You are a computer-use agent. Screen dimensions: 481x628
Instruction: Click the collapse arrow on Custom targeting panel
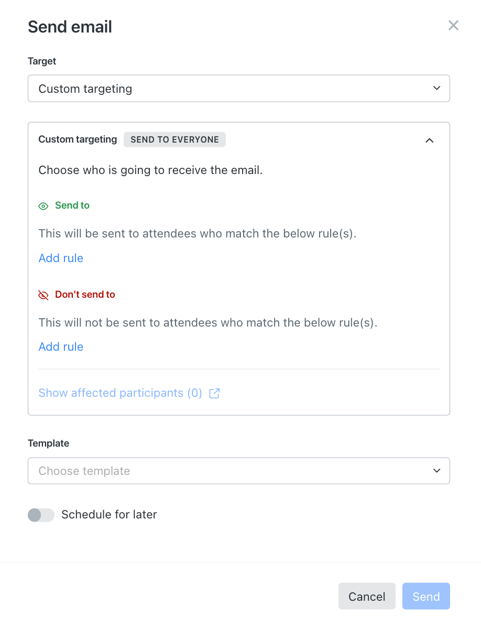pos(429,140)
